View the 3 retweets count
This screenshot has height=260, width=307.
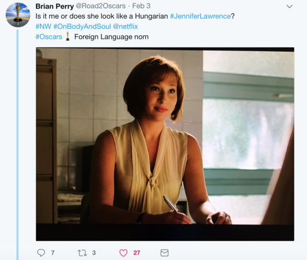(x=94, y=253)
